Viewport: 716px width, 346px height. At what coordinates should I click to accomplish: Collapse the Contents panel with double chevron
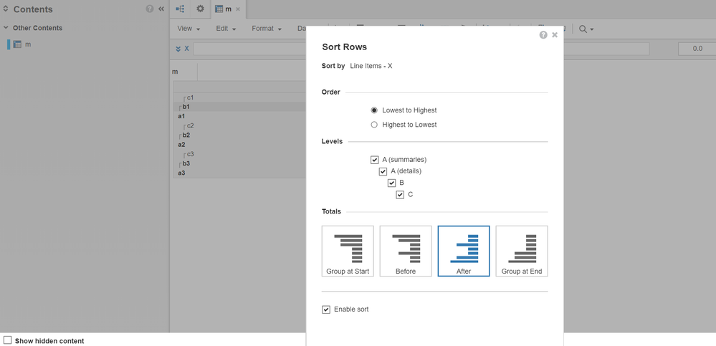(161, 9)
